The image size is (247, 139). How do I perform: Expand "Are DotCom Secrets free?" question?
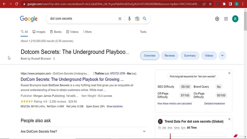(x=84, y=131)
